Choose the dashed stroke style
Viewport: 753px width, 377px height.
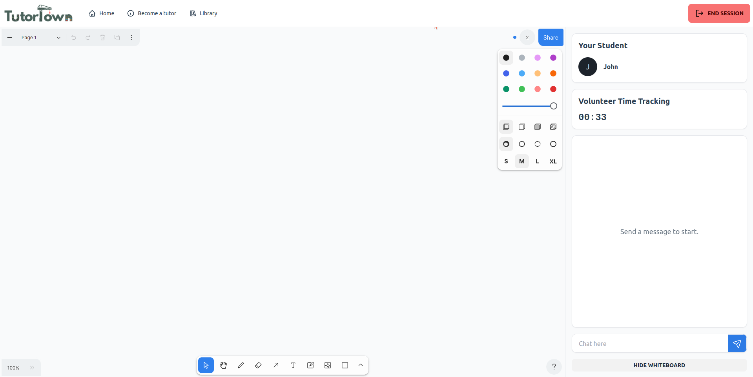point(522,144)
